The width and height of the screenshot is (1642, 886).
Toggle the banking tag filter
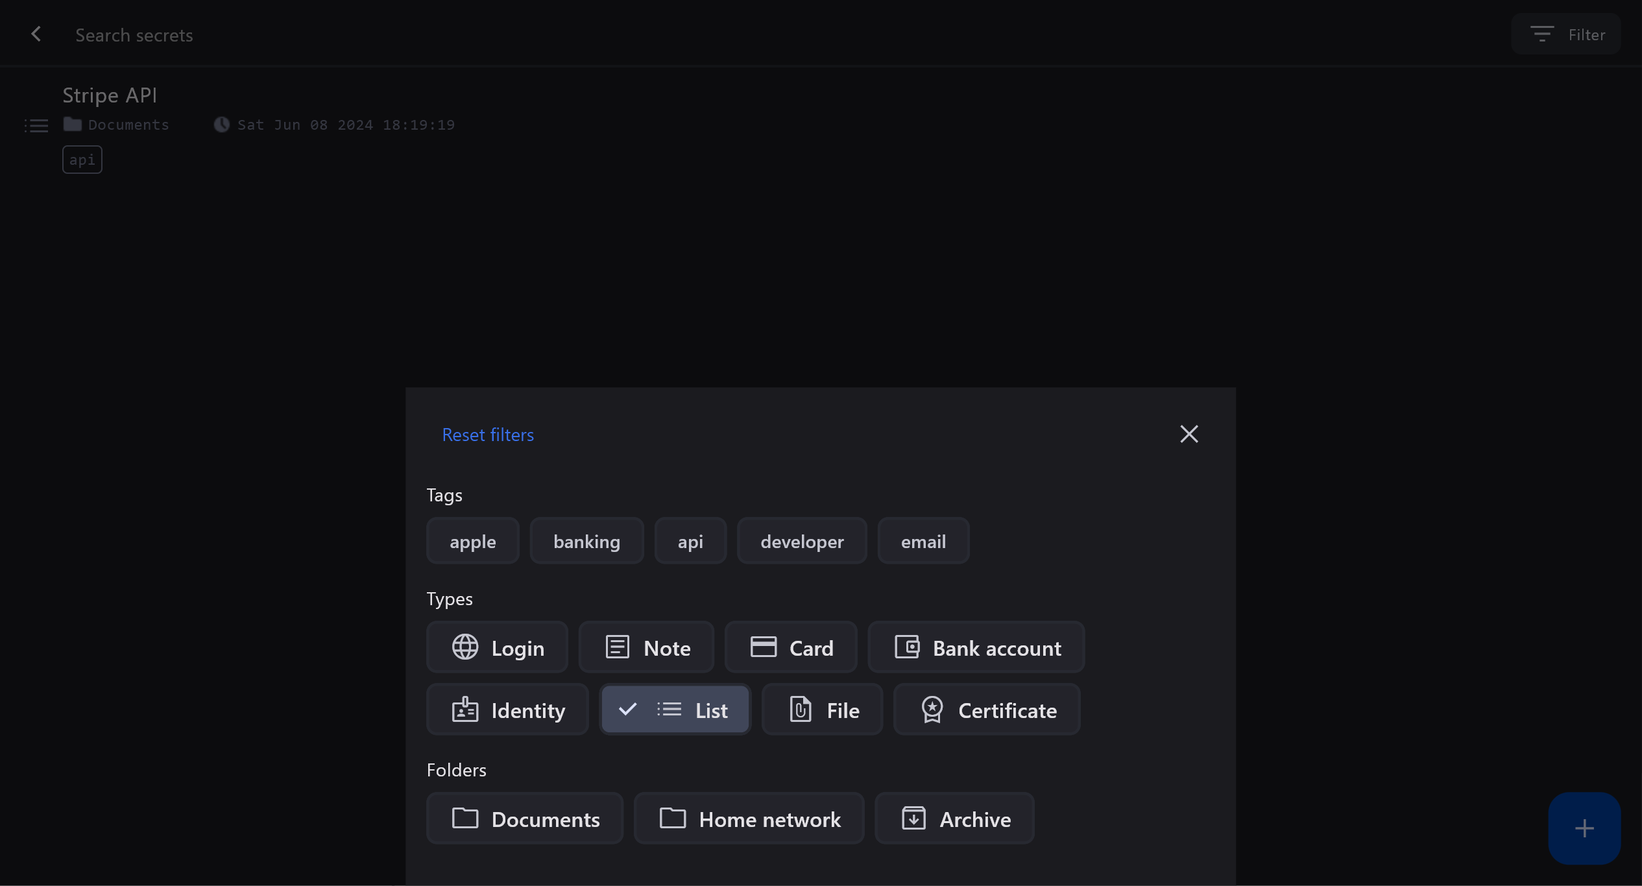click(586, 542)
